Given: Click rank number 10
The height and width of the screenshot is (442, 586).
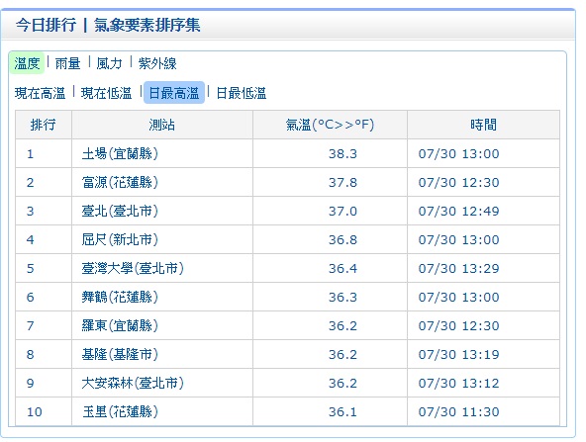Looking at the screenshot, I should point(34,412).
